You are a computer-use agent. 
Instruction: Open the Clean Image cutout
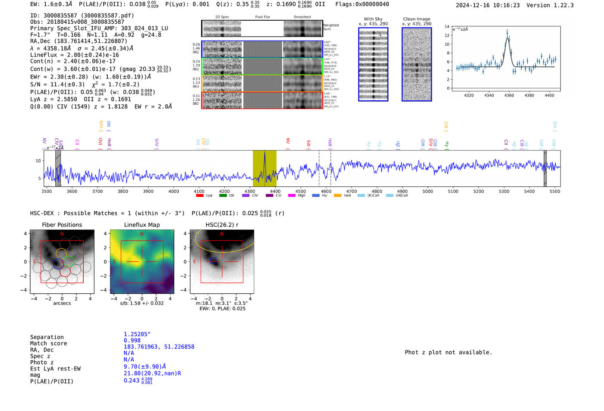tap(417, 64)
